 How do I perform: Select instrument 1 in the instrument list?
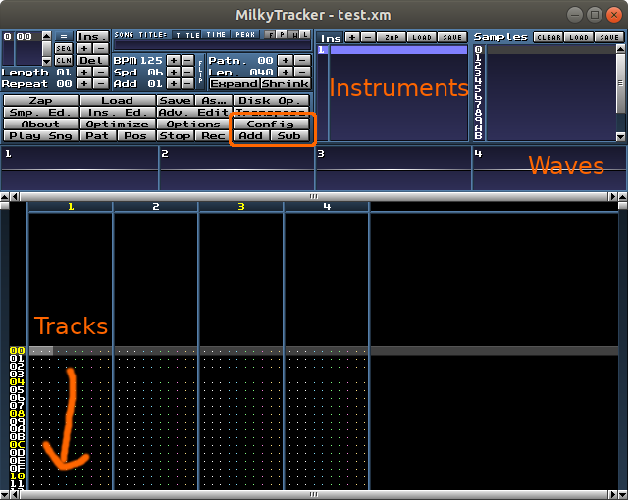pyautogui.click(x=392, y=50)
